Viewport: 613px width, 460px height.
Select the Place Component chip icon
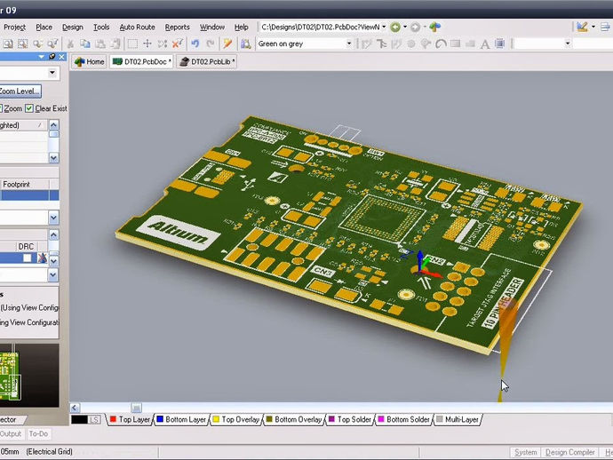499,44
